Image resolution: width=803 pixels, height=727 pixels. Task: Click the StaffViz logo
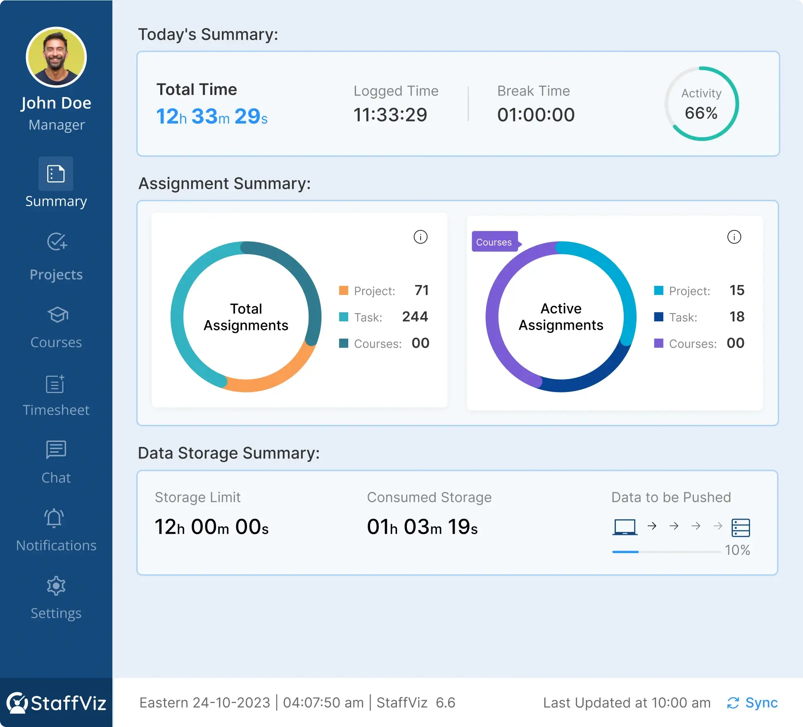56,703
